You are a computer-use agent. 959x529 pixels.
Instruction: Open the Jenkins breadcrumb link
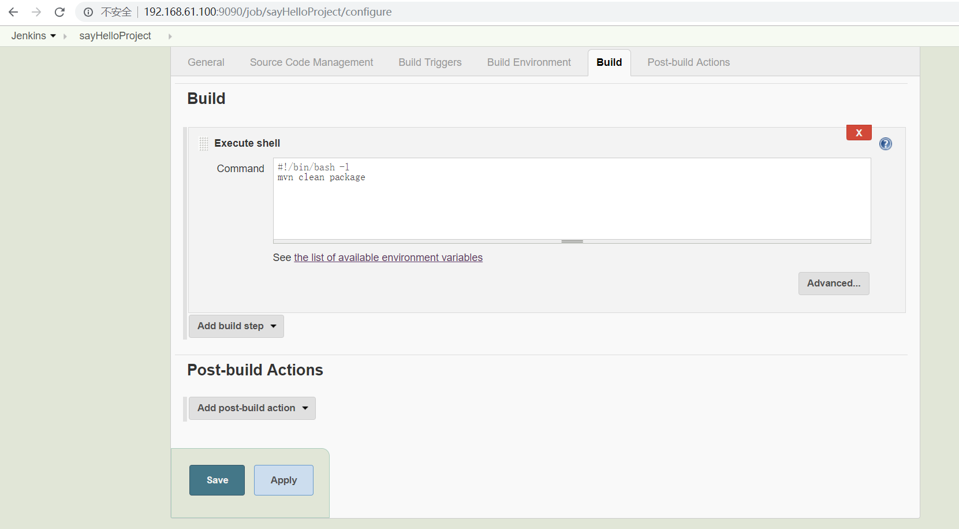click(x=28, y=36)
